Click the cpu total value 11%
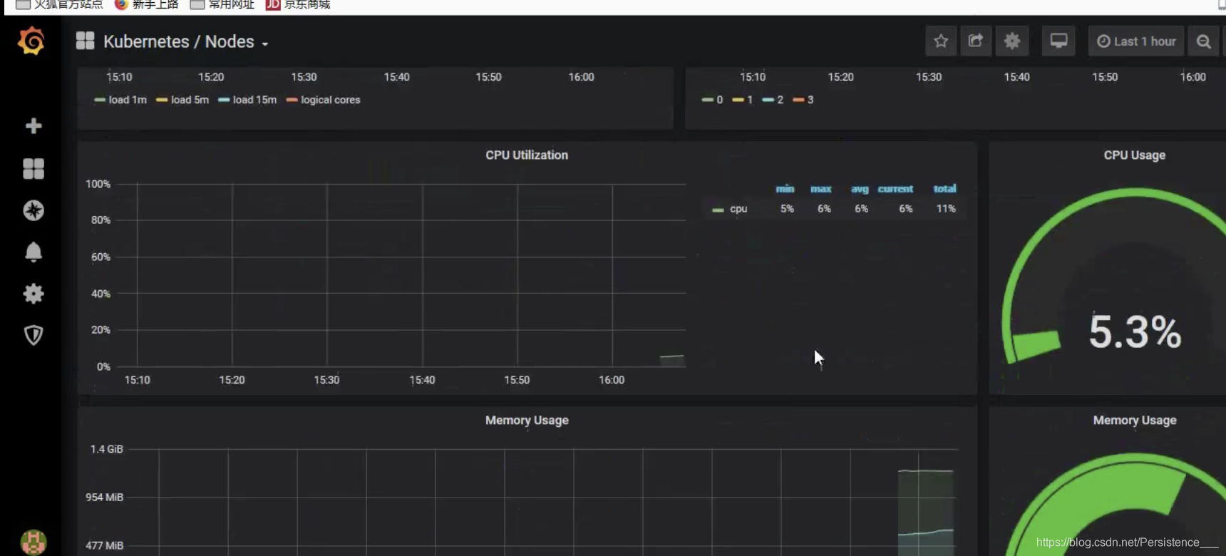 click(946, 209)
